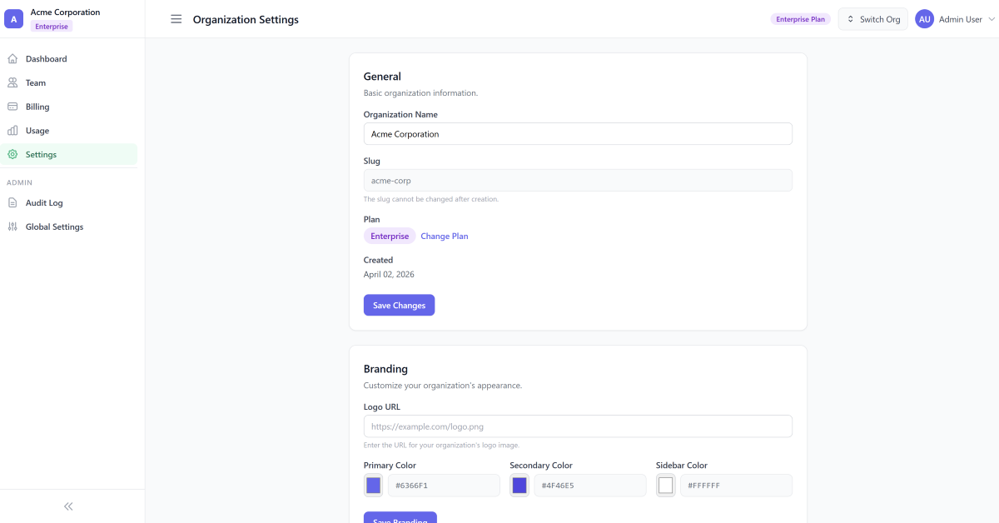999x523 pixels.
Task: Click the Billing credit card icon
Action: [x=12, y=107]
